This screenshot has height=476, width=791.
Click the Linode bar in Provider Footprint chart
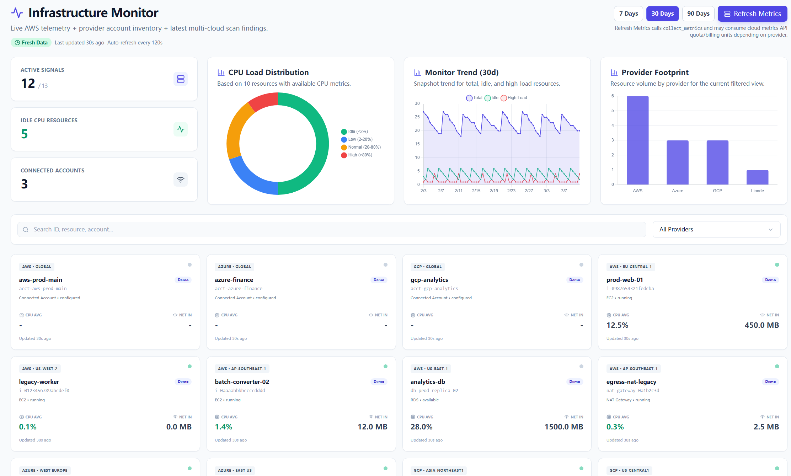click(757, 177)
